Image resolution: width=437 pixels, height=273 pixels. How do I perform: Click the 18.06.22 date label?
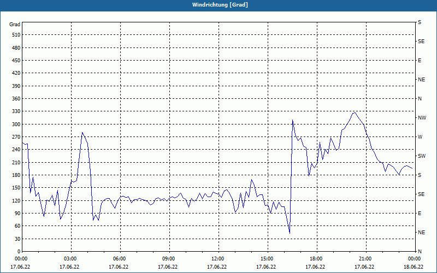pyautogui.click(x=414, y=267)
